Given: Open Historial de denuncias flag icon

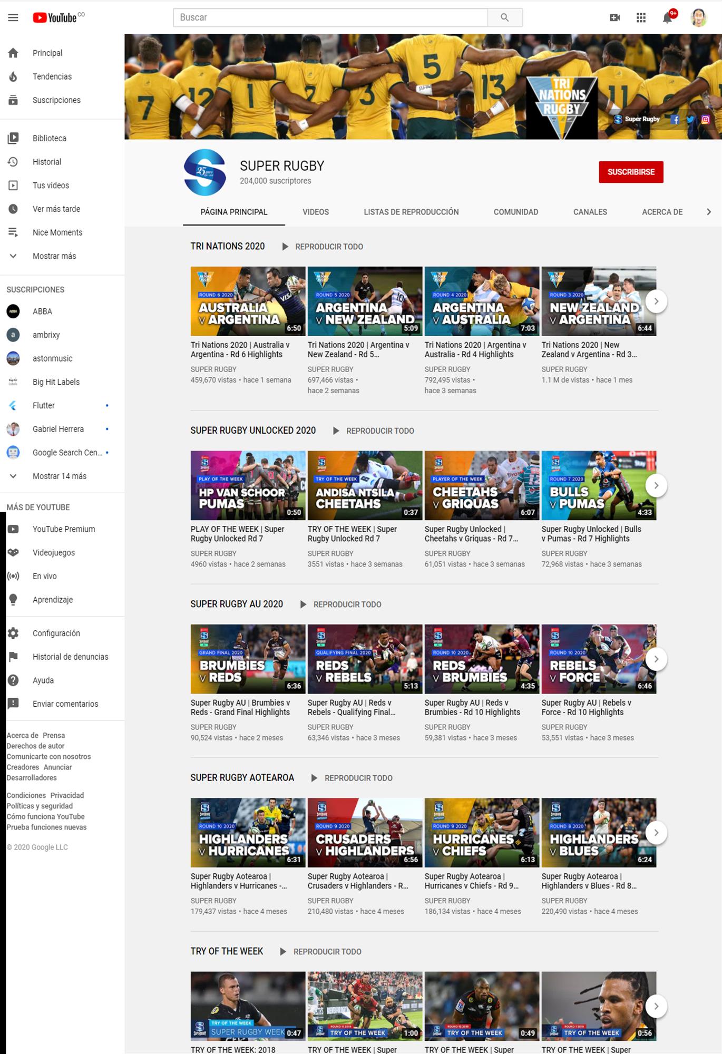Looking at the screenshot, I should (x=13, y=657).
